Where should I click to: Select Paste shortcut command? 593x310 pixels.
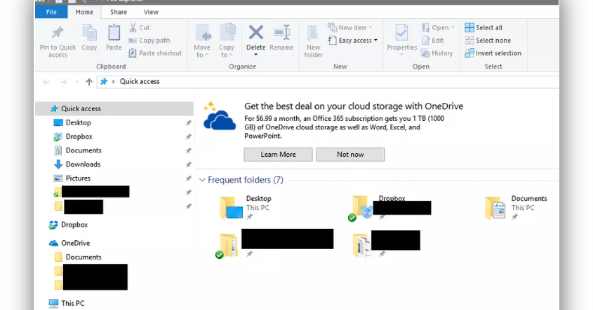(x=155, y=53)
